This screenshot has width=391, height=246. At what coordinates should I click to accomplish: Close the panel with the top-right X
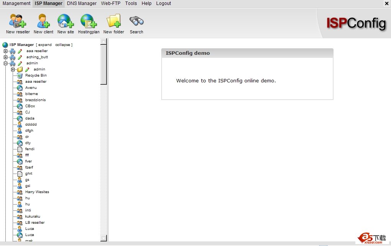pyautogui.click(x=387, y=3)
